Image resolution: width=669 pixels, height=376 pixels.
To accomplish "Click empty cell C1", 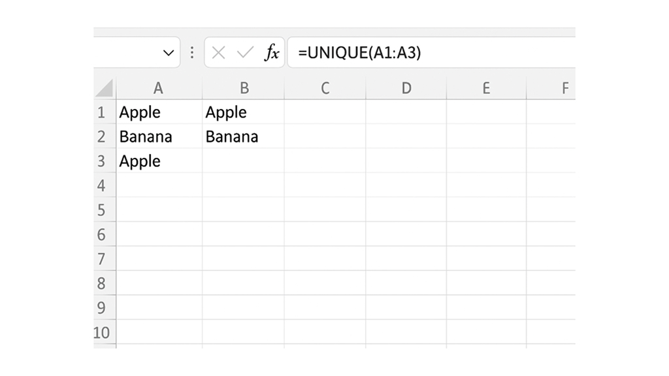I will pos(325,112).
